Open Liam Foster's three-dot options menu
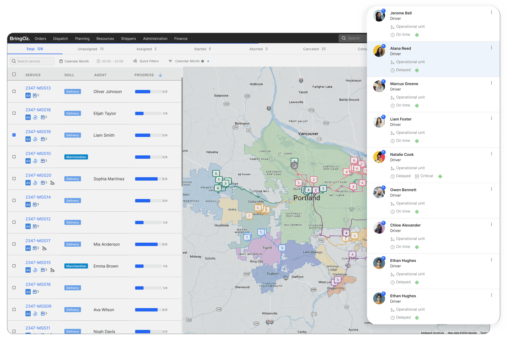The width and height of the screenshot is (508, 364). (x=491, y=118)
